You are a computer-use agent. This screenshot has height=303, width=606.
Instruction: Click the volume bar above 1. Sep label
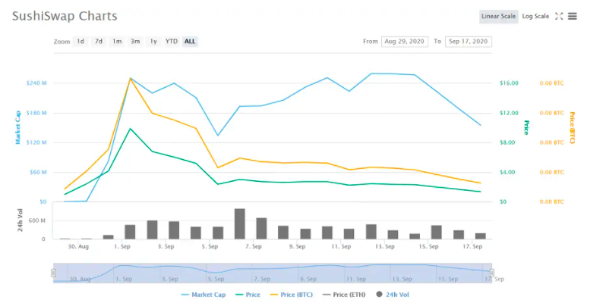pos(130,232)
